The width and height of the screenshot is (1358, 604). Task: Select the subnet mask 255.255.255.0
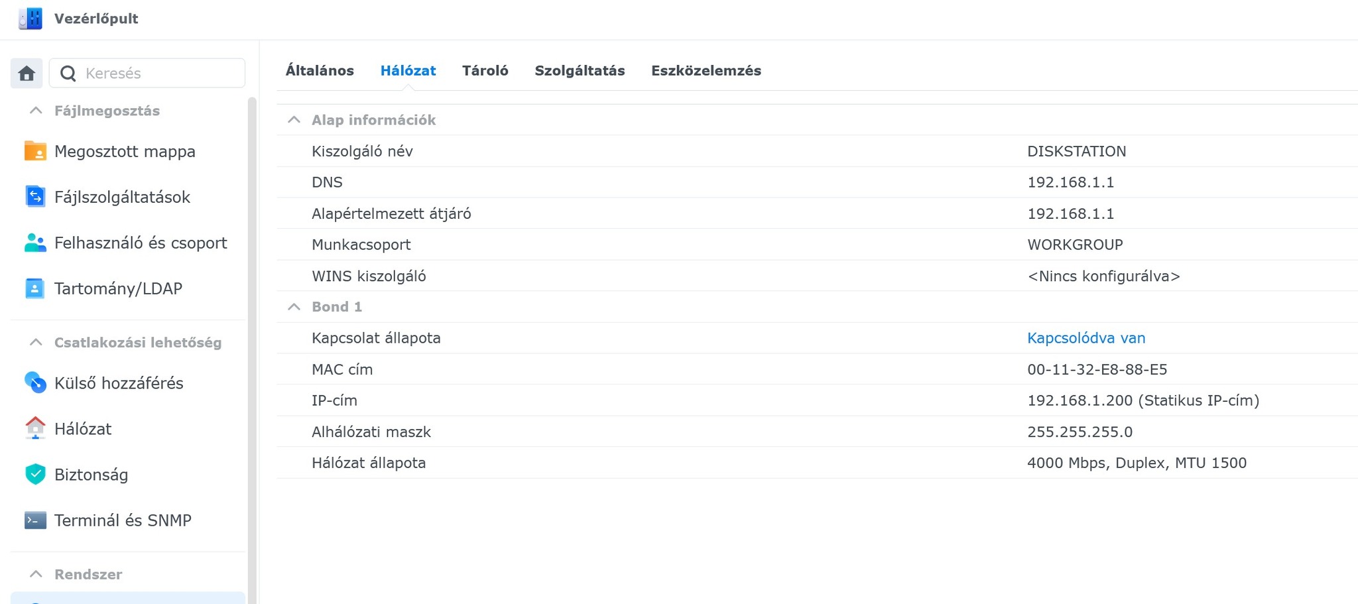coord(1080,432)
